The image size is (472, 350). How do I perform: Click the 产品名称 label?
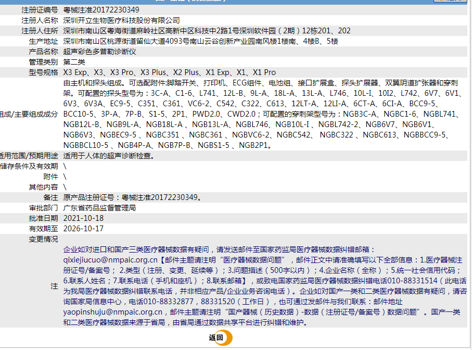[x=43, y=52]
